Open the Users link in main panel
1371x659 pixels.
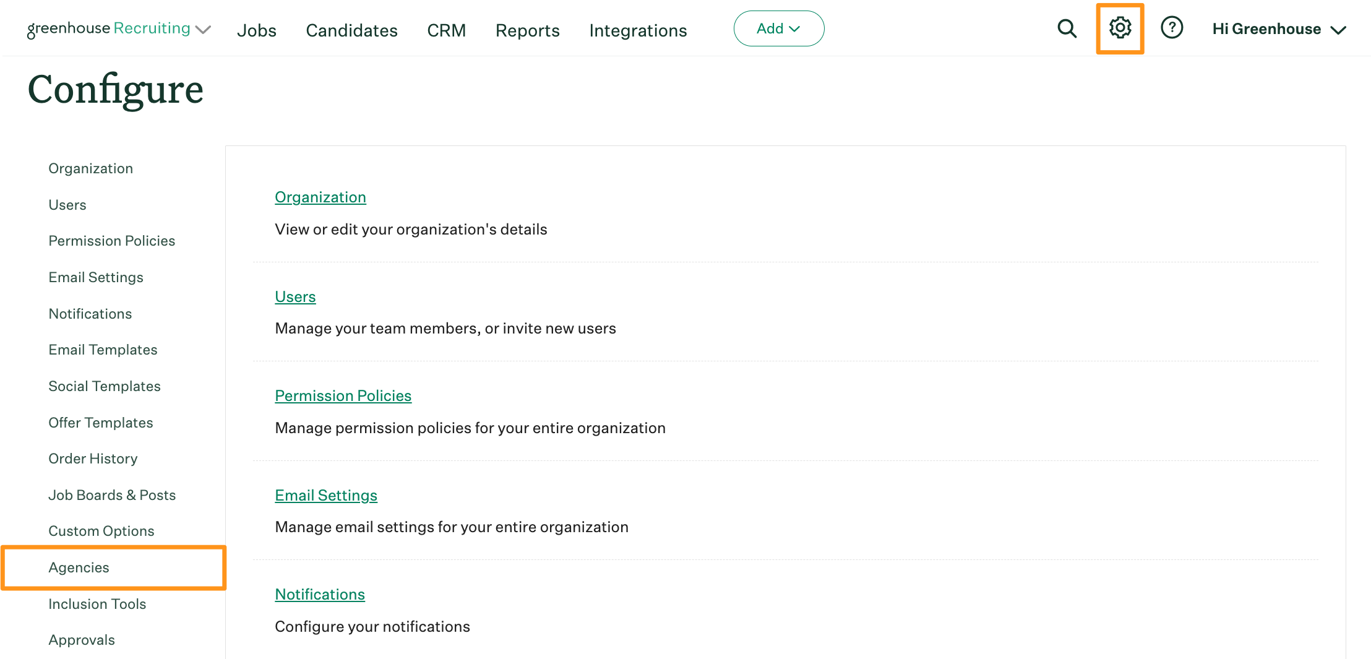(295, 297)
